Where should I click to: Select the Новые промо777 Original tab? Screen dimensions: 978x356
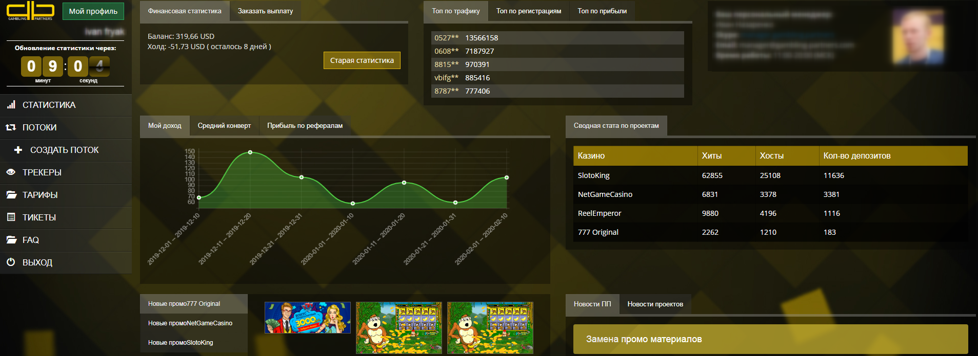click(194, 304)
